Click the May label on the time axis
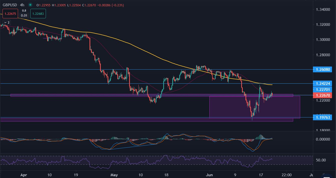 pyautogui.click(x=114, y=175)
